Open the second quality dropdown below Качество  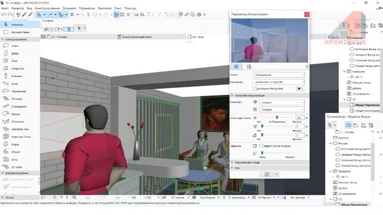point(282,109)
